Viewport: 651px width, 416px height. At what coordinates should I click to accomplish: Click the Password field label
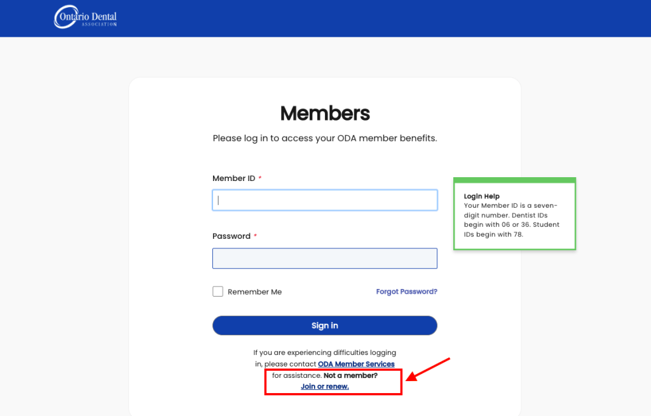(x=231, y=236)
